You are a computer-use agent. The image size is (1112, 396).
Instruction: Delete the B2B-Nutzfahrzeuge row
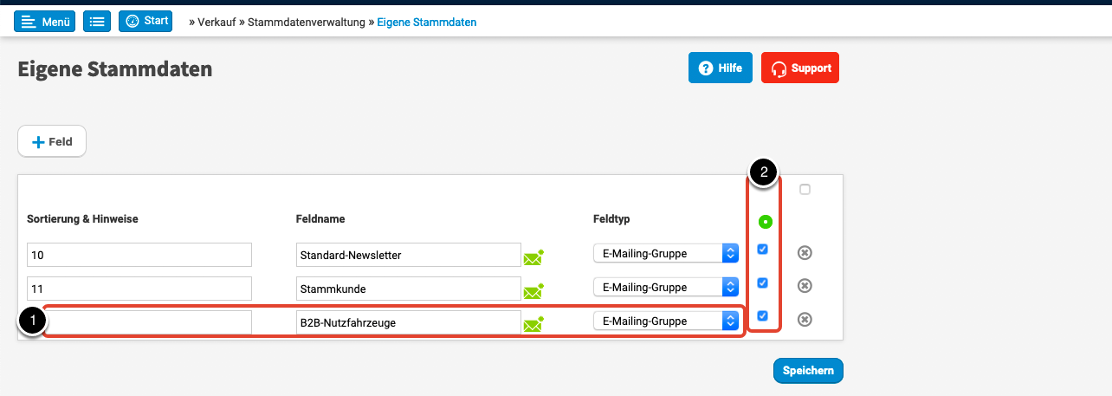click(805, 320)
